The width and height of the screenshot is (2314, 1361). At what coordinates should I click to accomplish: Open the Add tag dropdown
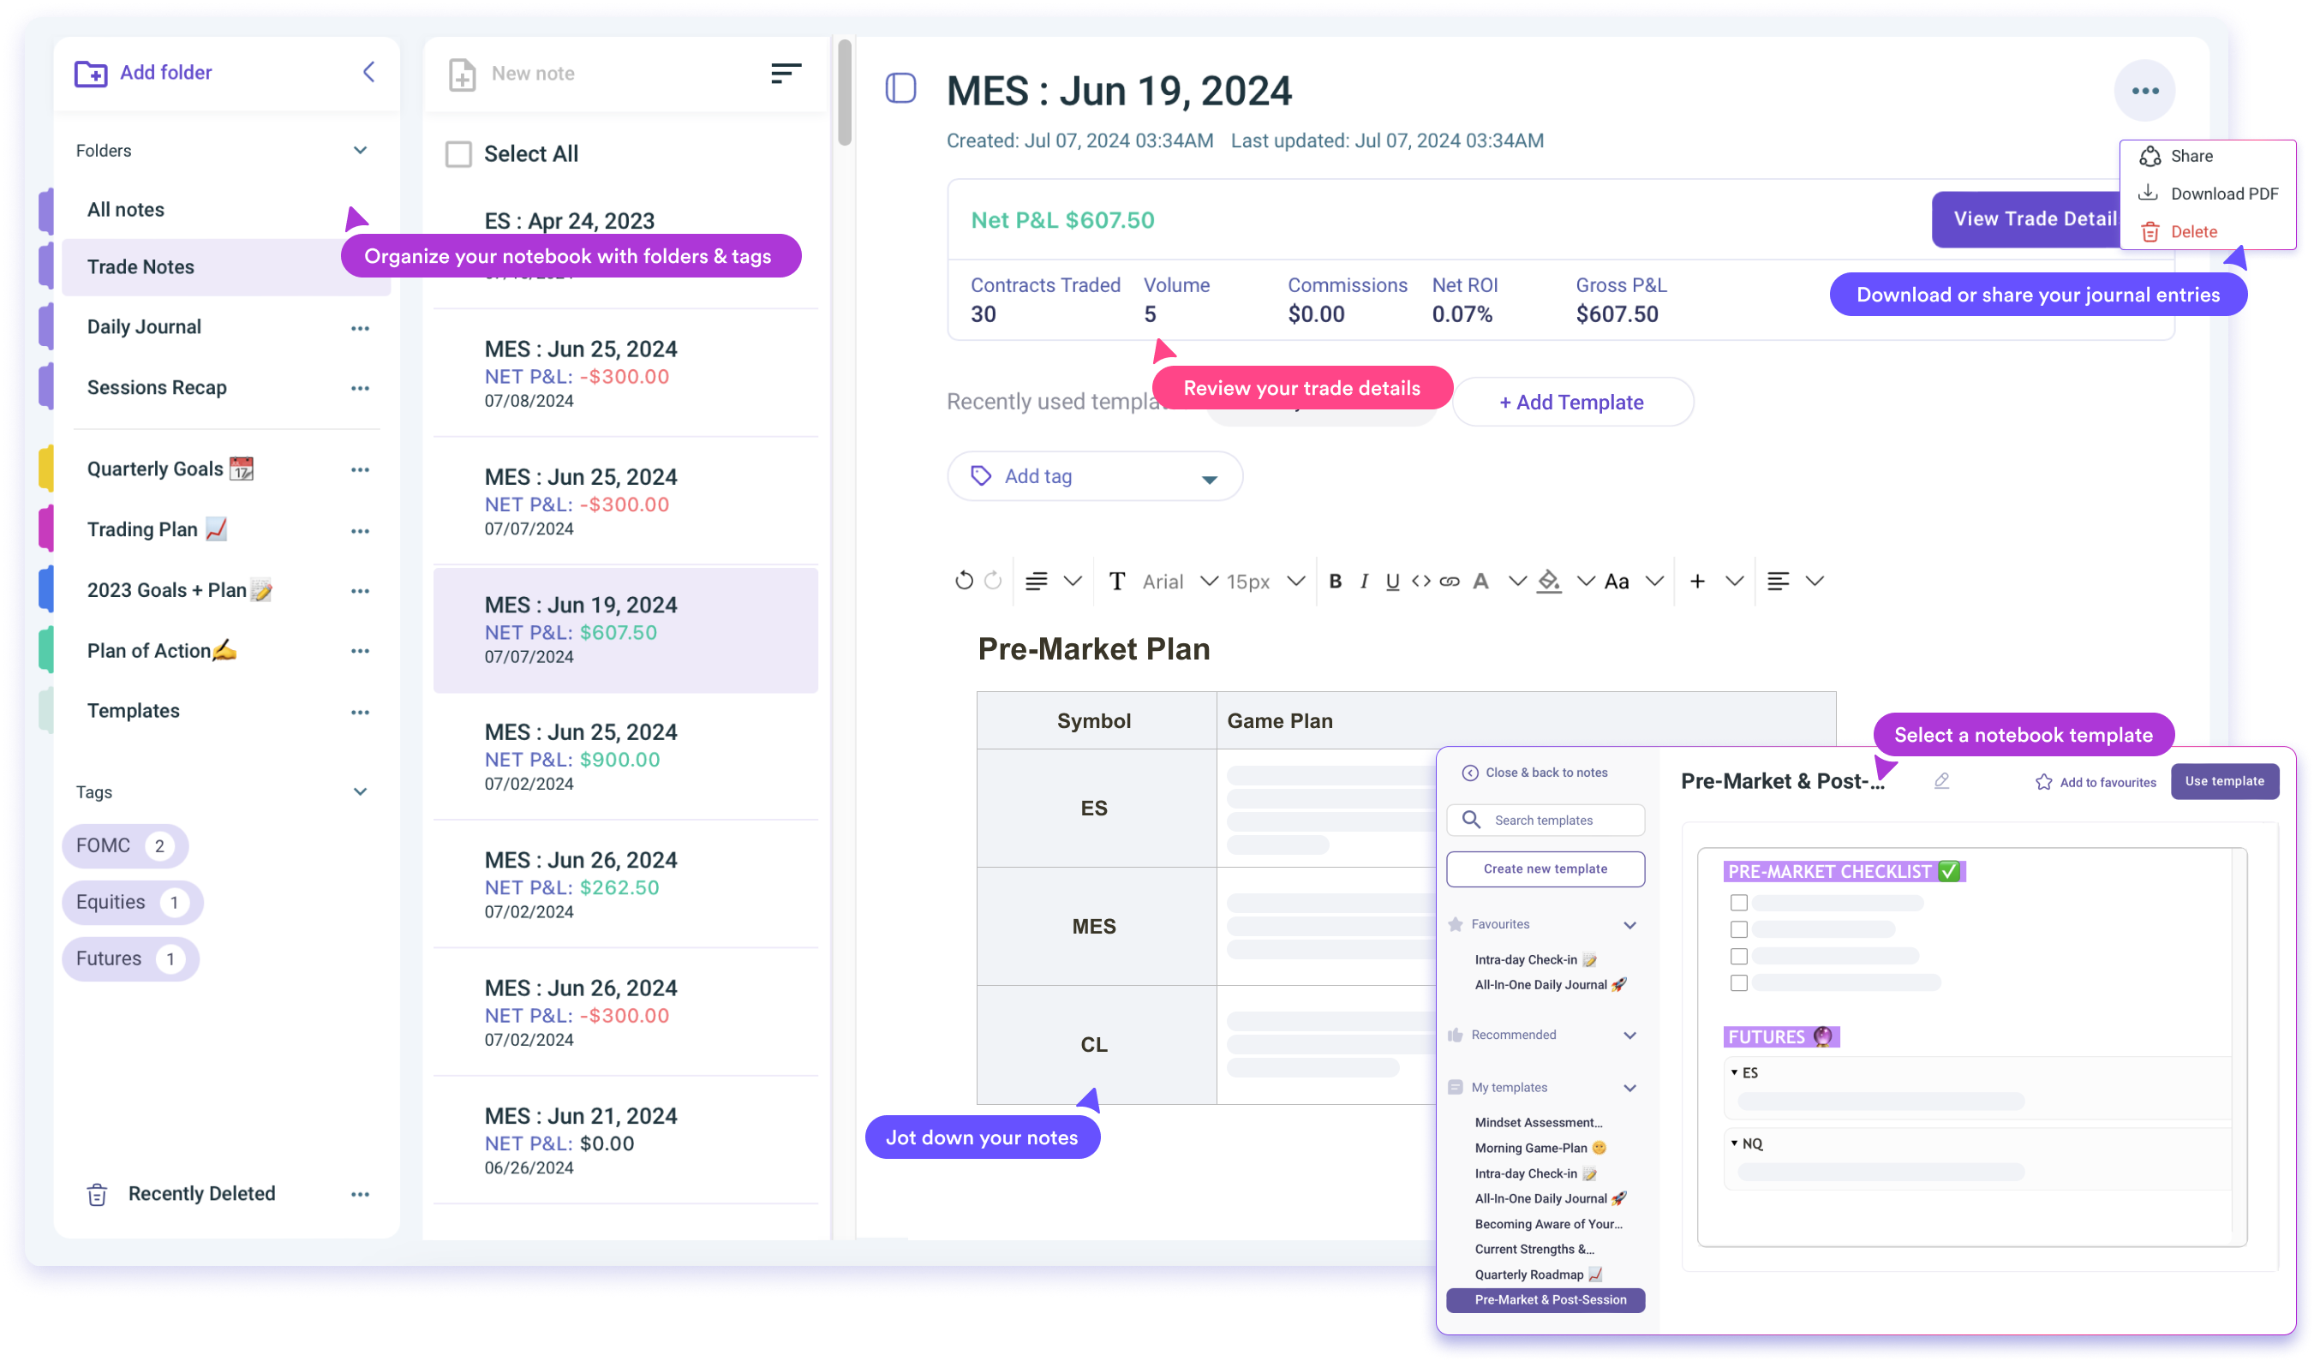point(1095,476)
